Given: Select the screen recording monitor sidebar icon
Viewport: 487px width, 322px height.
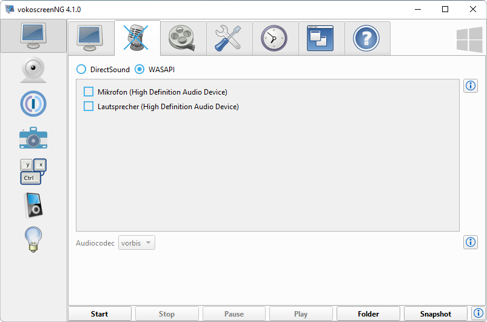Looking at the screenshot, I should pos(33,36).
